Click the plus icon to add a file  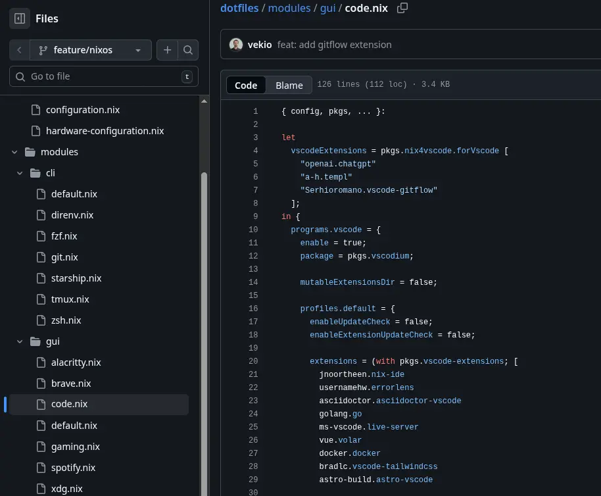coord(167,49)
